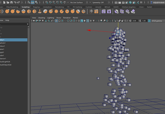Open the Arnold shelf tab
The width and height of the screenshot is (165, 114).
click(x=98, y=7)
